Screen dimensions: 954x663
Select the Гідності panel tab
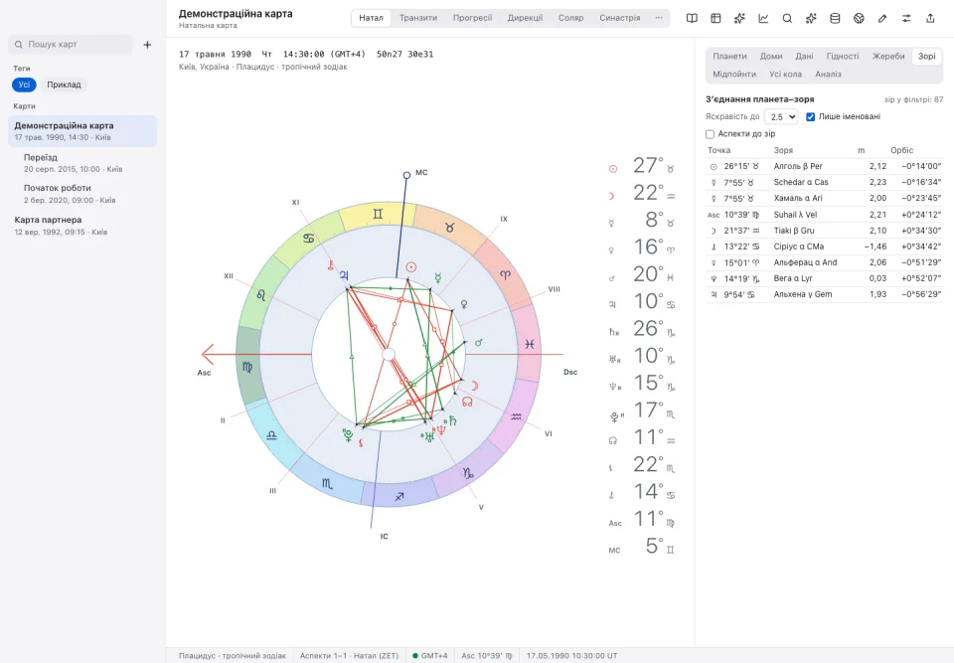(843, 56)
